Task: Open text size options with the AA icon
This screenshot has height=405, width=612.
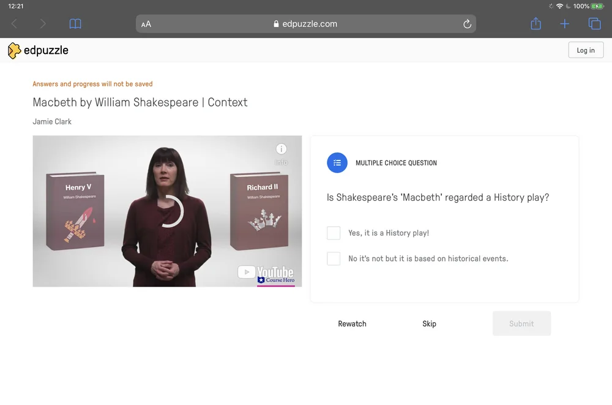Action: 146,23
